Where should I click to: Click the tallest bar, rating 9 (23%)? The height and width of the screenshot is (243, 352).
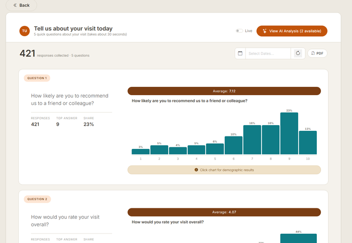click(x=289, y=133)
